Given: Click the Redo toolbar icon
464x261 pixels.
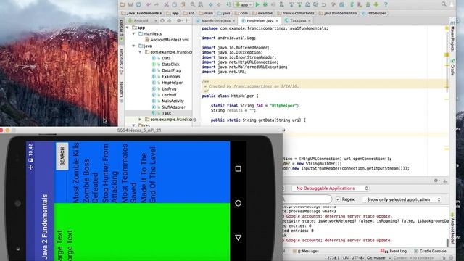Looking at the screenshot, I should [157, 4].
